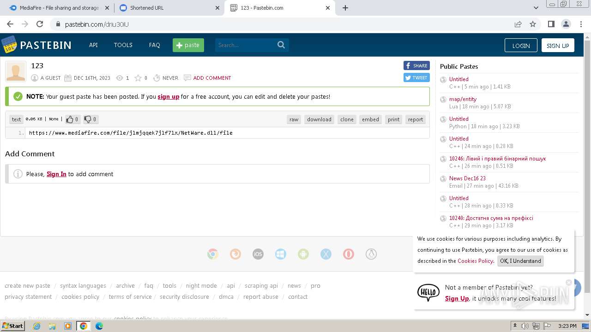The height and width of the screenshot is (332, 591).
Task: Open News Dec16 23 public paste
Action: [x=467, y=178]
